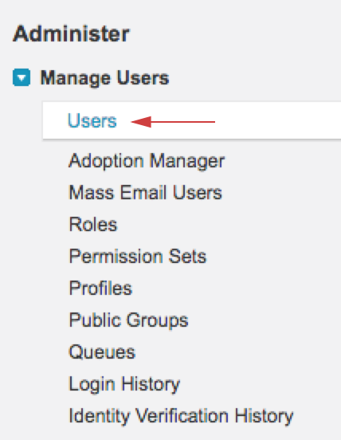Click the Administer heading

[71, 33]
